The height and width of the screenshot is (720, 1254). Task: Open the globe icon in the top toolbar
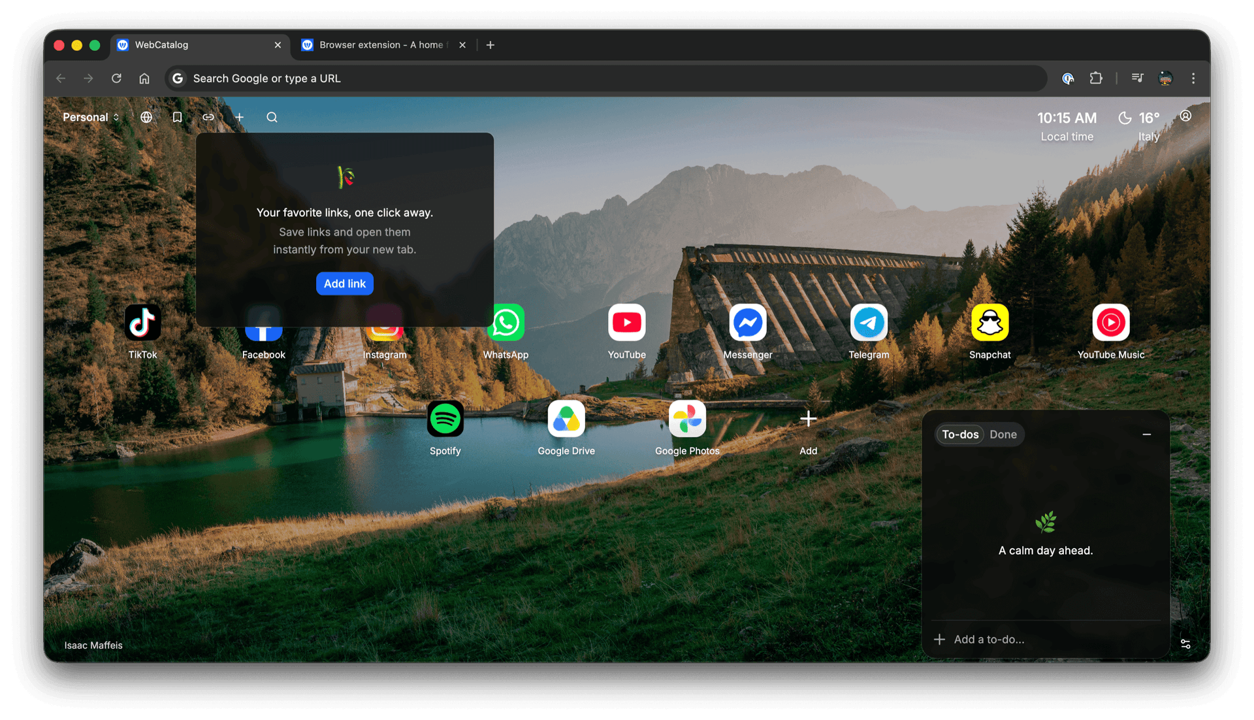point(146,117)
